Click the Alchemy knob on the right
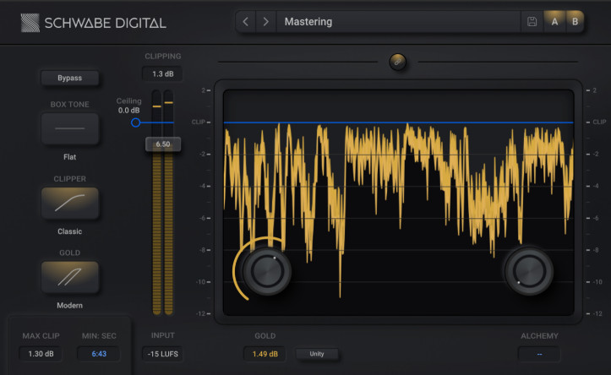Image resolution: width=611 pixels, height=375 pixels. pos(528,271)
